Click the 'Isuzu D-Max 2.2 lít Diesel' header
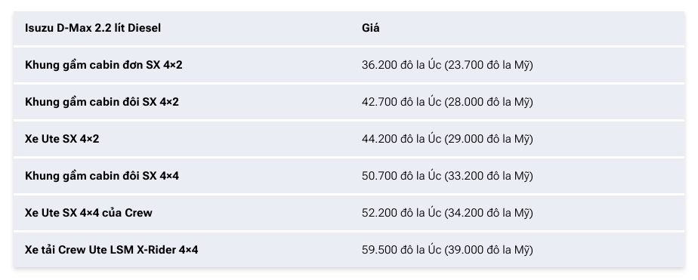 [93, 28]
